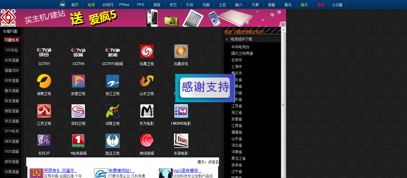Click the paw icon at banner corner

(x=283, y=24)
